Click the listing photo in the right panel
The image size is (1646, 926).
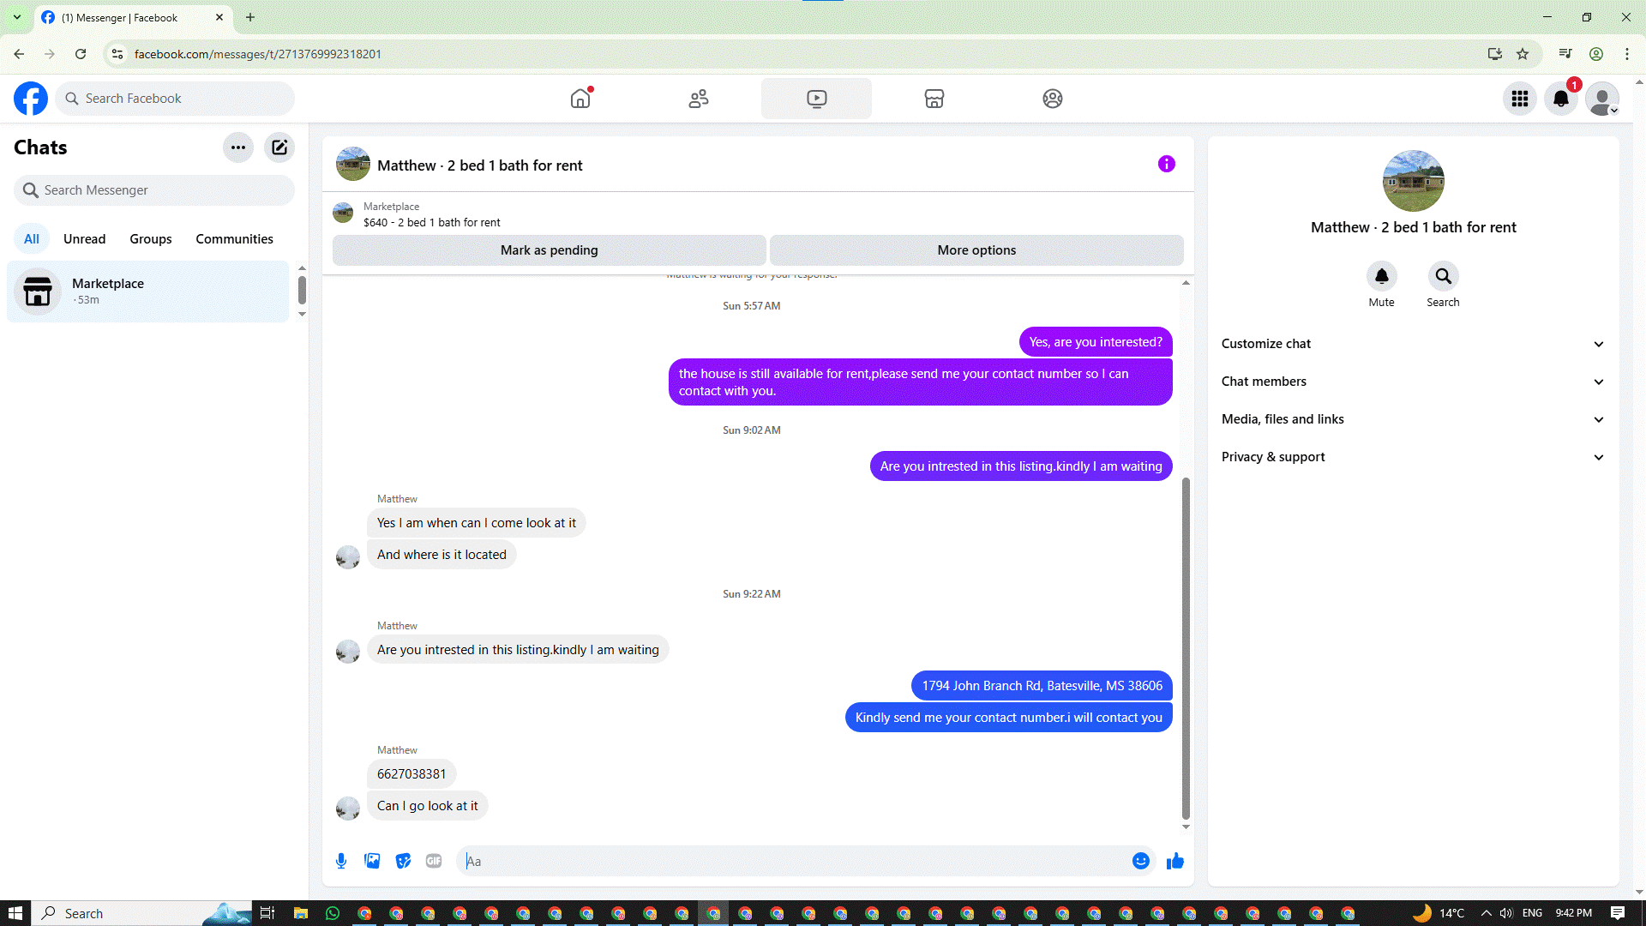coord(1414,181)
